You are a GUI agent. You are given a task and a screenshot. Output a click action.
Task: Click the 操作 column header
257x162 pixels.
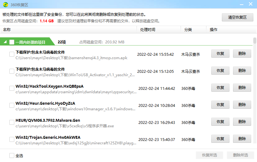pos(232,30)
